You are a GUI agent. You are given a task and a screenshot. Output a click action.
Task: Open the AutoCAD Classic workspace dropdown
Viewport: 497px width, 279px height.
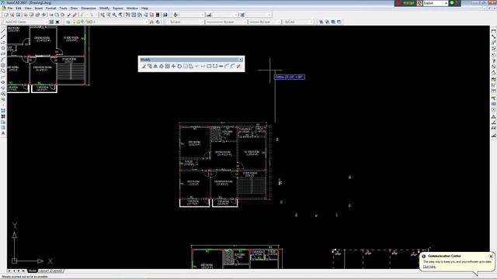[47, 22]
